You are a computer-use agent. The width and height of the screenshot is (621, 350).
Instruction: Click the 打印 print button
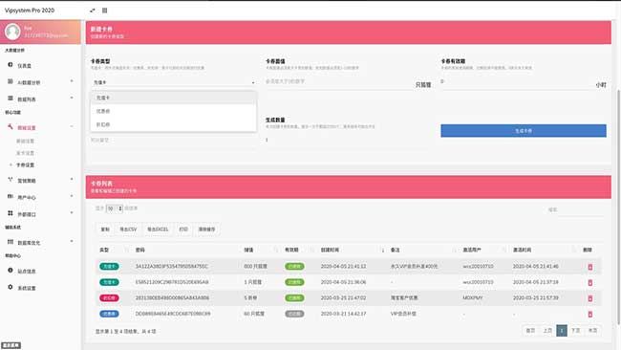click(x=183, y=230)
